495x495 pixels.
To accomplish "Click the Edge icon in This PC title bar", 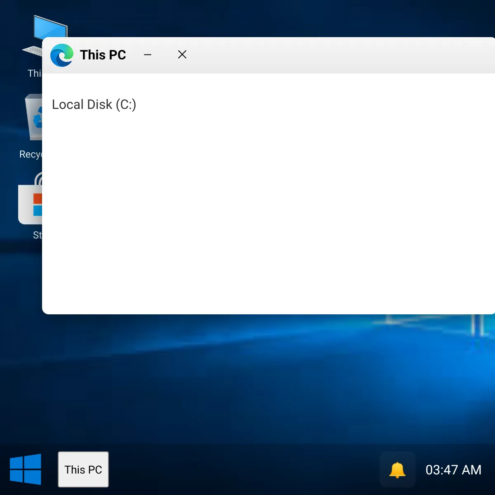I will point(62,55).
